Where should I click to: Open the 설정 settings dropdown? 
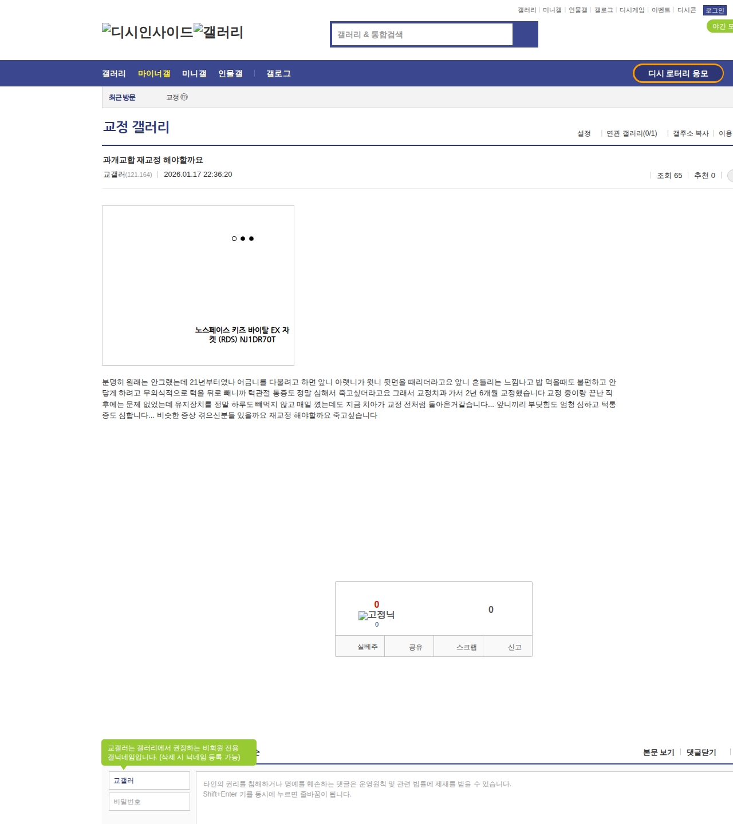click(584, 133)
